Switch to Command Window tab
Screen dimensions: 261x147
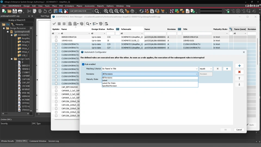click(38, 141)
